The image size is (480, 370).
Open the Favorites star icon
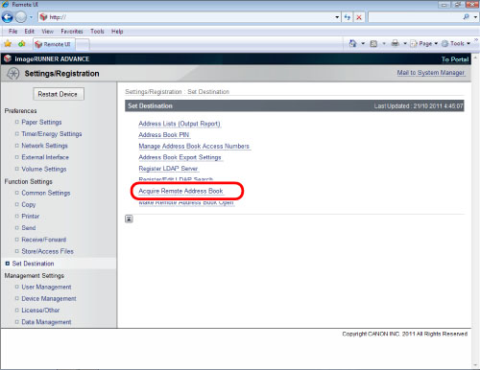click(8, 44)
